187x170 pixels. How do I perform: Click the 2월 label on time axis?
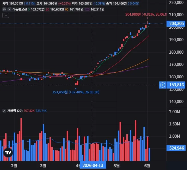(x=14, y=165)
